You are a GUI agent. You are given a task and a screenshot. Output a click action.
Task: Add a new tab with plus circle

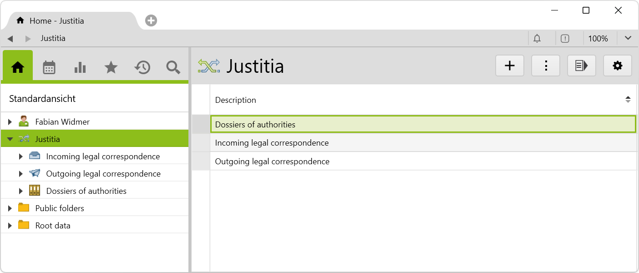[151, 21]
